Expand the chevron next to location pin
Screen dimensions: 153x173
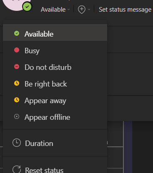(89, 10)
